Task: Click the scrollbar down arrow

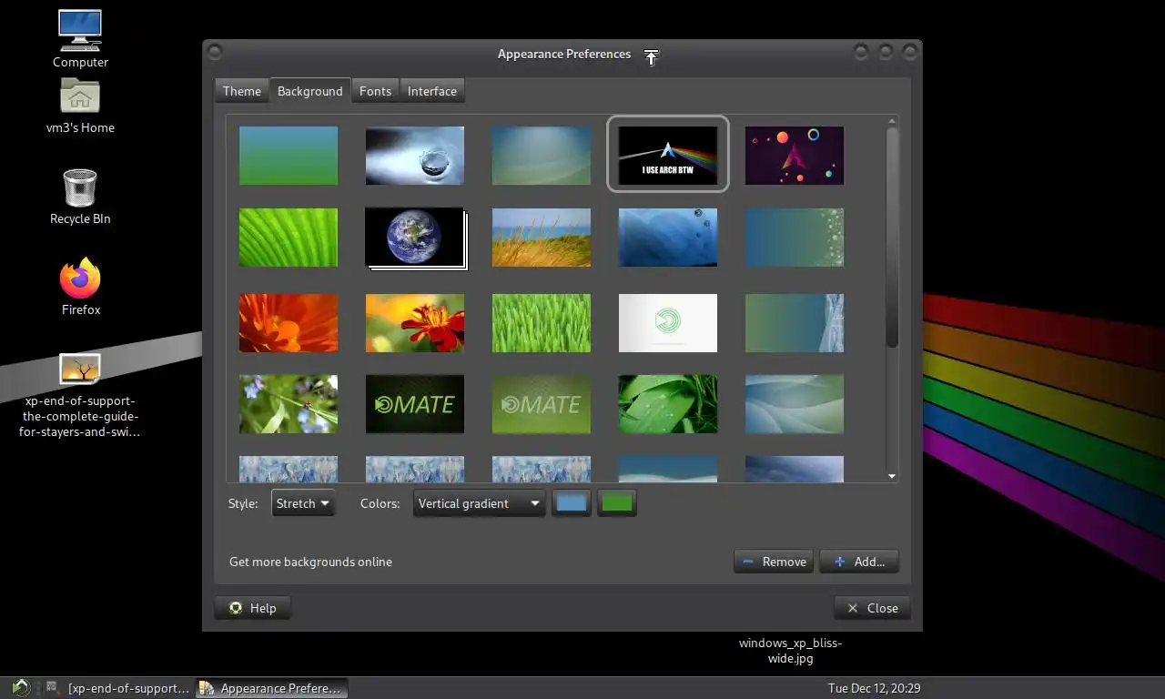Action: pyautogui.click(x=892, y=476)
